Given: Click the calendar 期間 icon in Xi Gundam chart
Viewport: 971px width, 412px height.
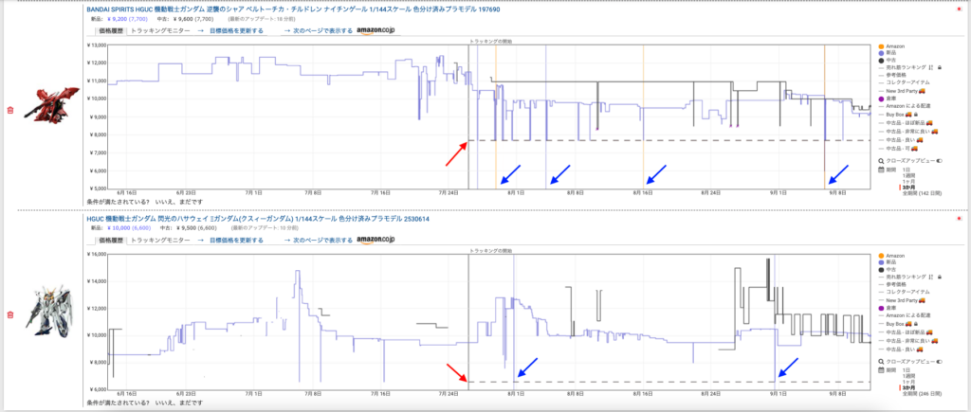Looking at the screenshot, I should (881, 370).
